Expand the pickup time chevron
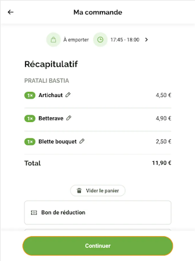This screenshot has width=195, height=261. (146, 40)
